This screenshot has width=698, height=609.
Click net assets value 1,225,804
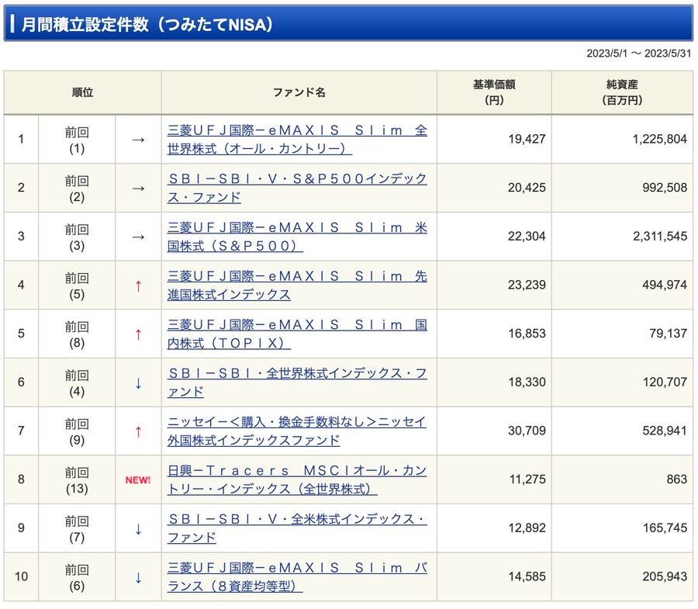(x=660, y=139)
